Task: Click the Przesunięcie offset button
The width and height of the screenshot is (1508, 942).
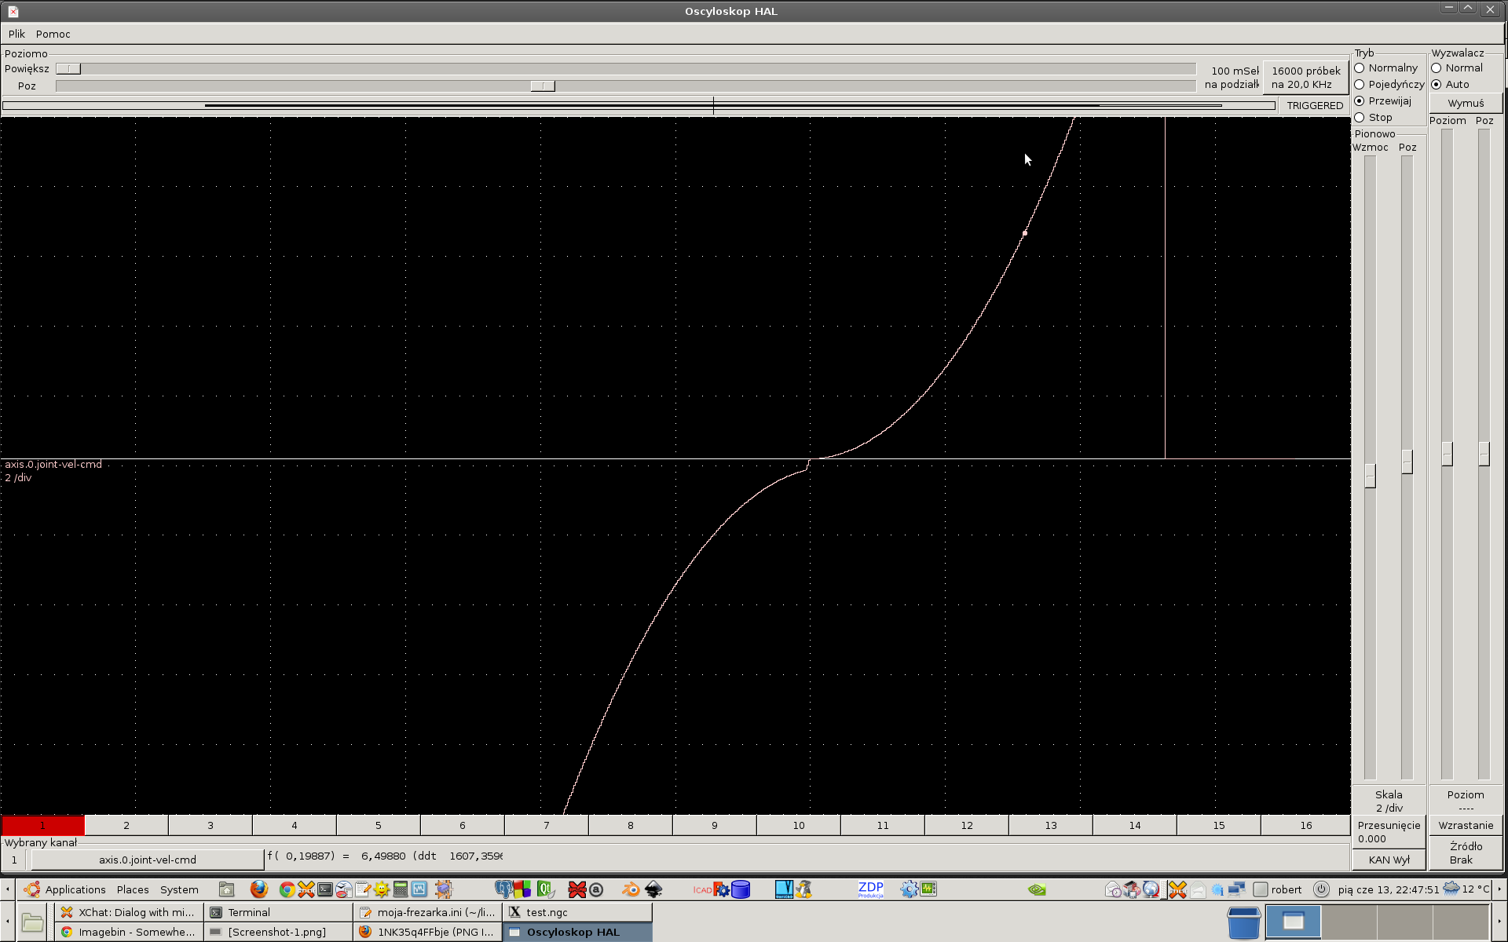Action: point(1389,832)
